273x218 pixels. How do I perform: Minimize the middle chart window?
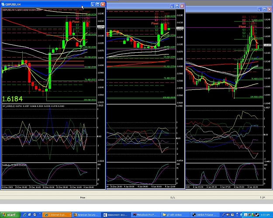pyautogui.click(x=172, y=6)
